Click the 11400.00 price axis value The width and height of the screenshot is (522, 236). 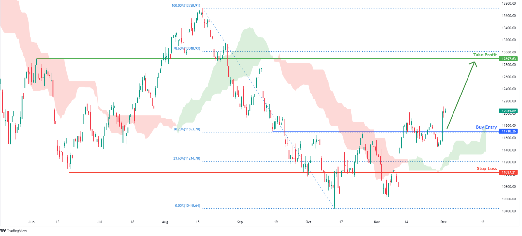(x=509, y=150)
